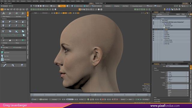The image size is (192, 108).
Task: Select the cylinder primitive tool
Action: click(10, 25)
